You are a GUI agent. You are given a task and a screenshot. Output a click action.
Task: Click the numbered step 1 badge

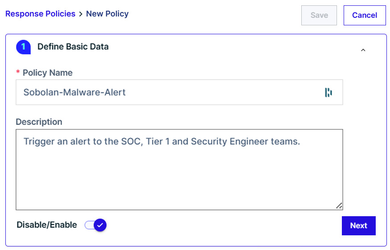point(23,47)
